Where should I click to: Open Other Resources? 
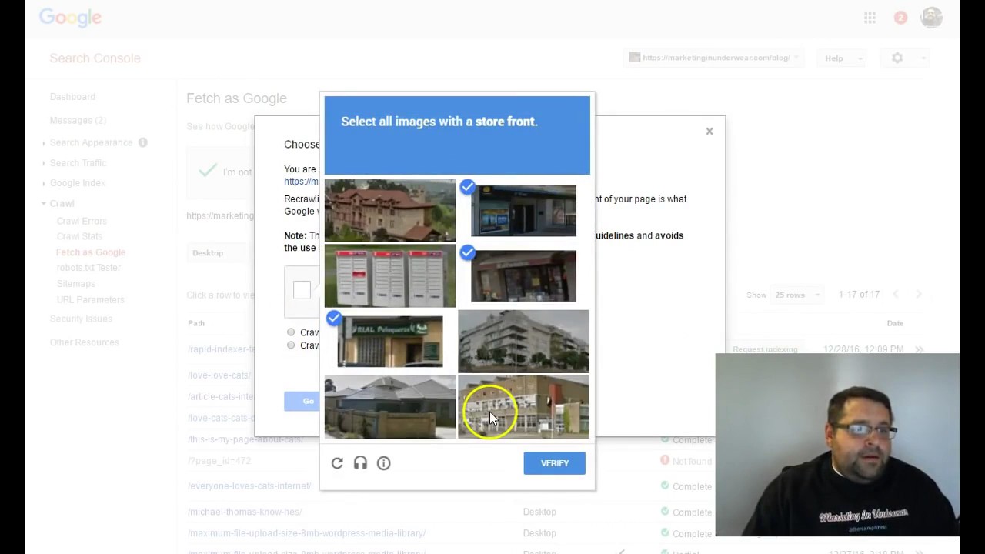tap(84, 342)
